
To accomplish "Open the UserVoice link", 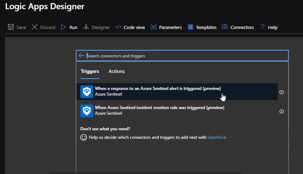I will pyautogui.click(x=217, y=137).
